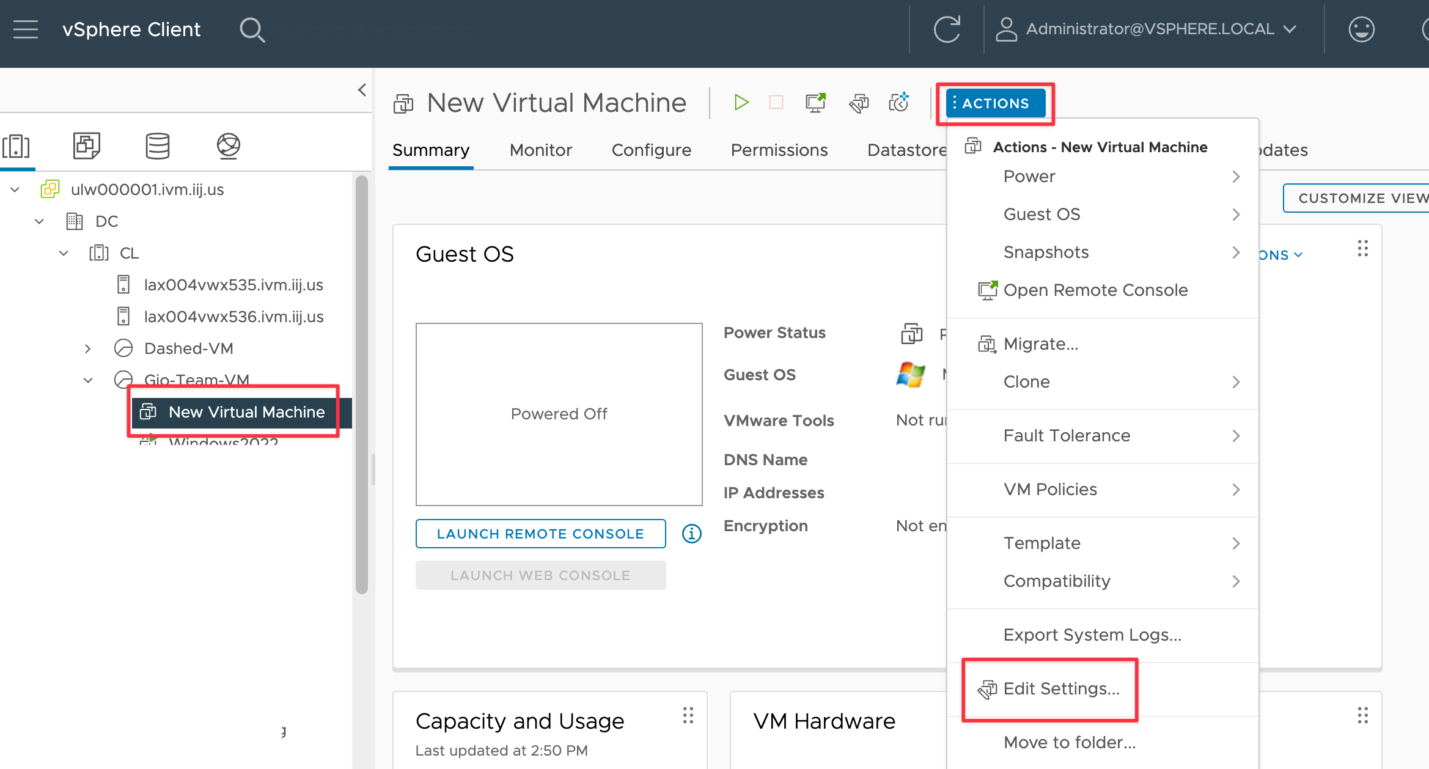
Task: Click LAUNCH WEB CONSOLE button
Action: click(x=541, y=575)
